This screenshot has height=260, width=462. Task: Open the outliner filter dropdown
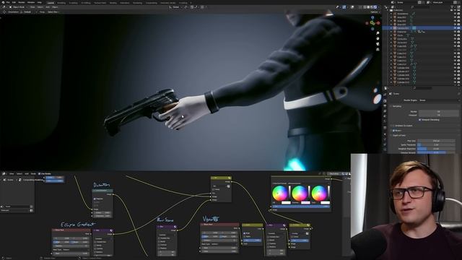[453, 6]
